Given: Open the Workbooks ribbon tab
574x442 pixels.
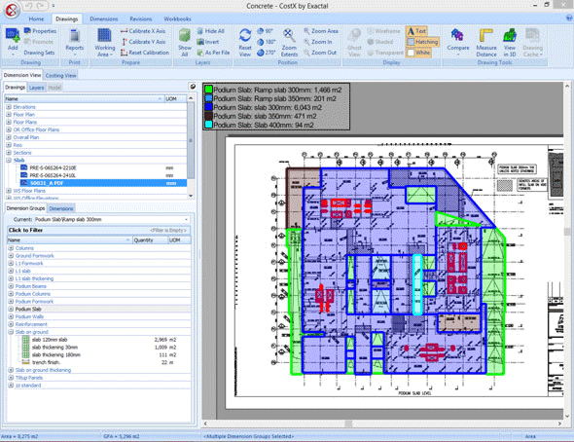Looking at the screenshot, I should 177,18.
